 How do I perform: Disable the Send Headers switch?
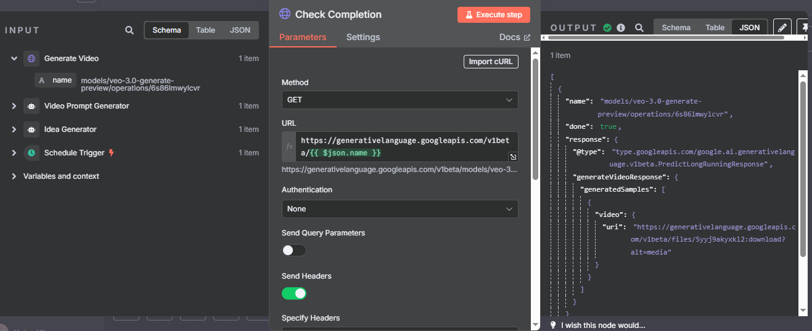[294, 293]
